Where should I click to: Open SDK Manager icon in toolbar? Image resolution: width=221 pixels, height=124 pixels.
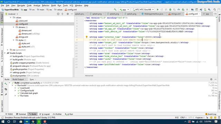point(209,10)
